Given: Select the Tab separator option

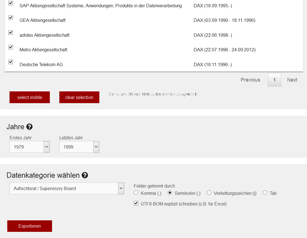Looking at the screenshot, I should 265,193.
